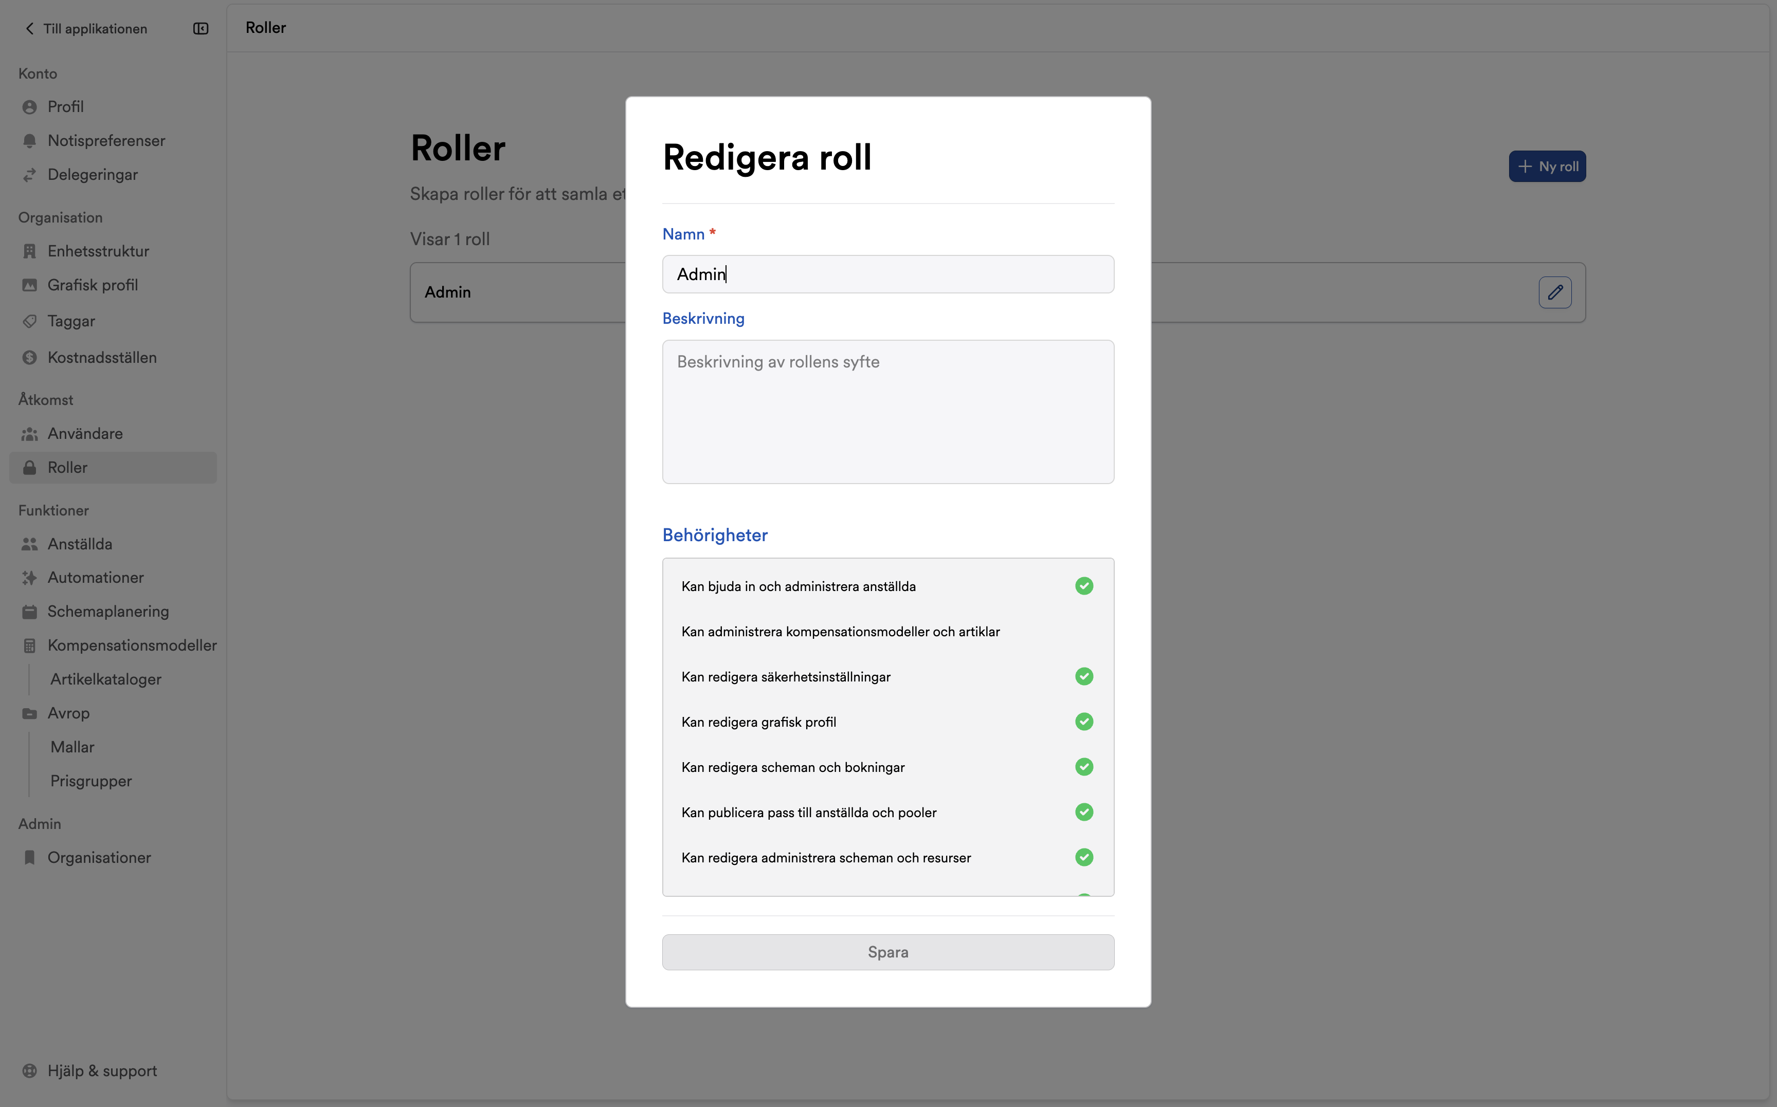Click the back arrow next to Till applikationen
Screen dimensions: 1777x1107
pyautogui.click(x=29, y=29)
